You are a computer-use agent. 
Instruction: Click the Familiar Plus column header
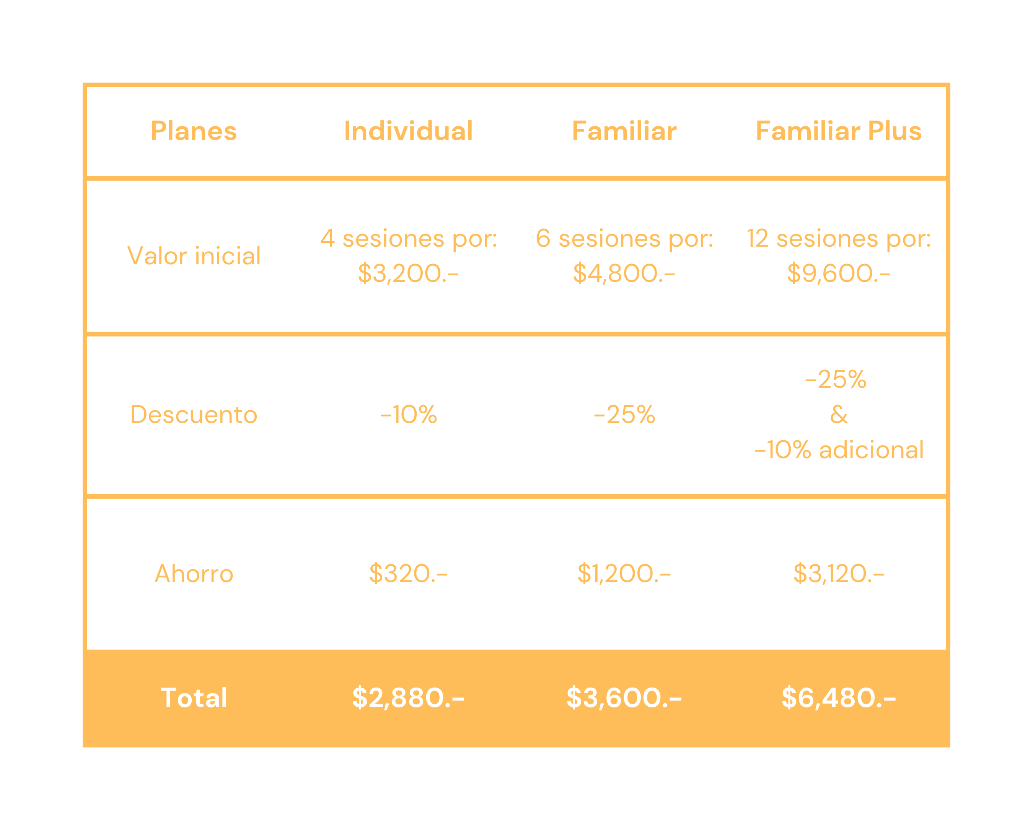point(839,131)
